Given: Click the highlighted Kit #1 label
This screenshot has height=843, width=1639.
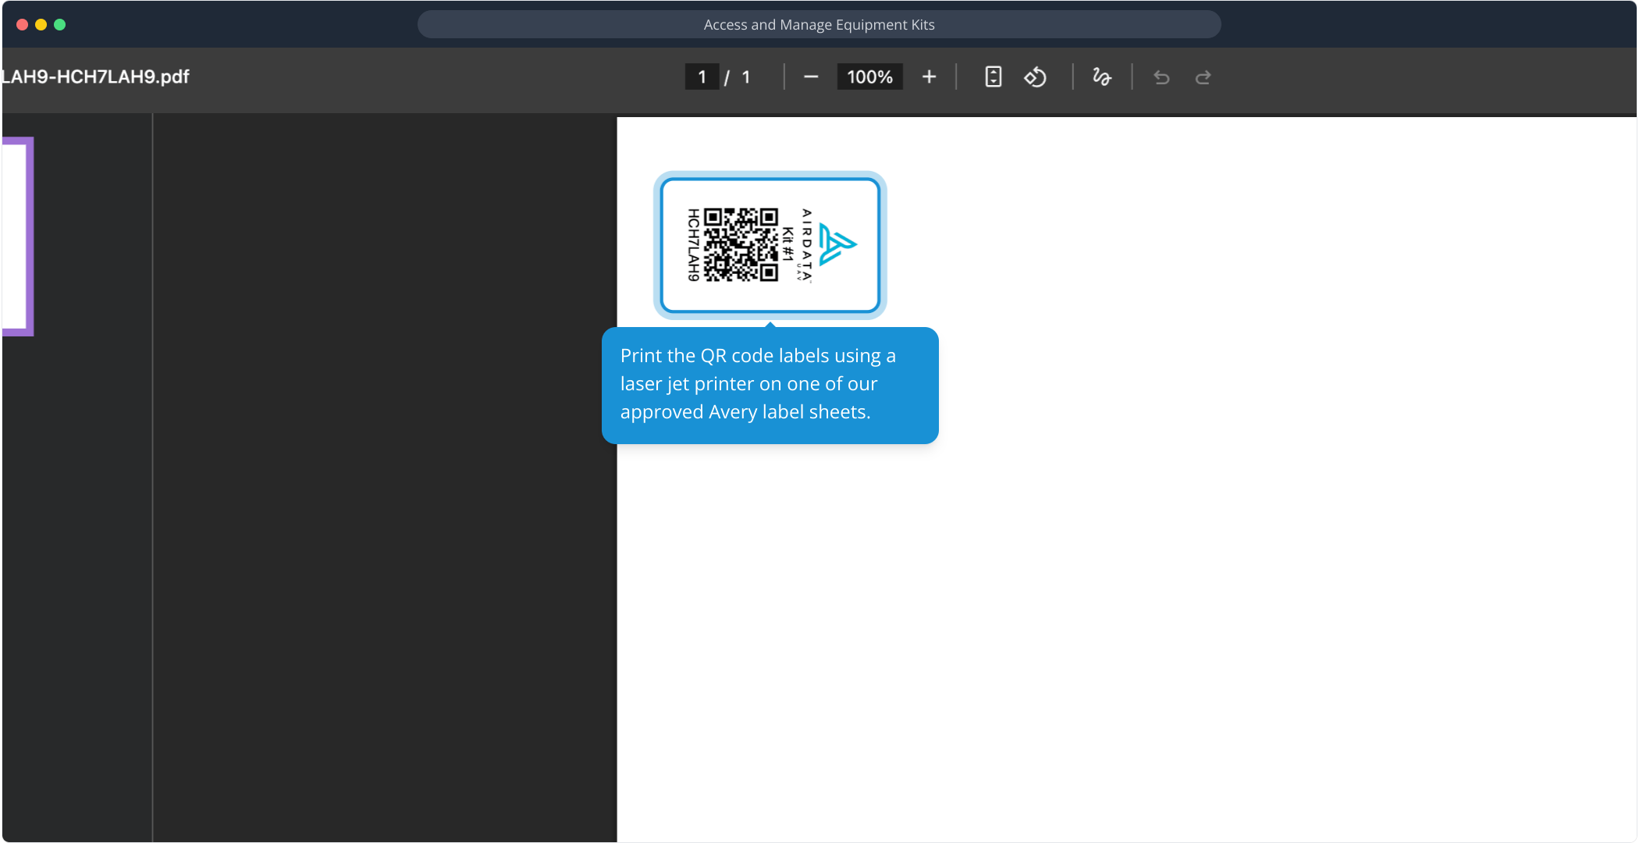Looking at the screenshot, I should [788, 244].
